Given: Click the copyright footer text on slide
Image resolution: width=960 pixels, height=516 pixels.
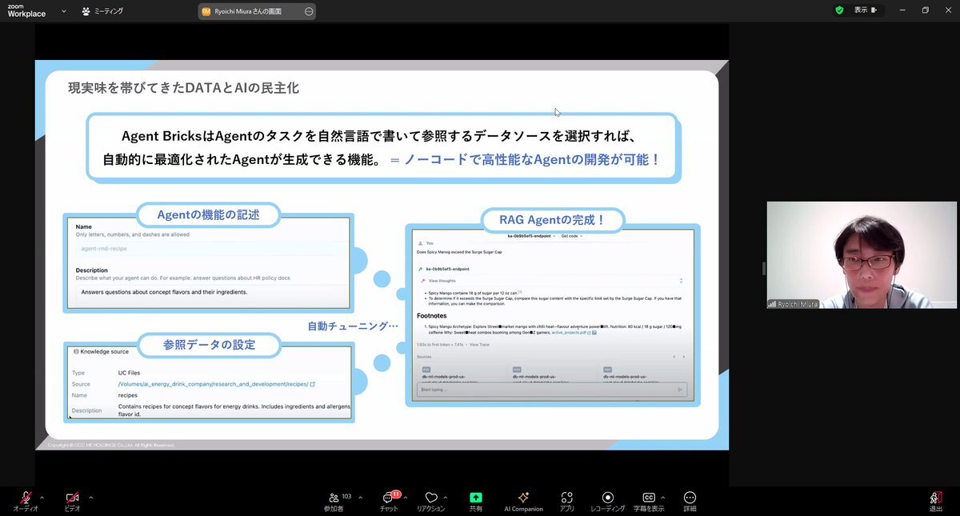Looking at the screenshot, I should tap(110, 445).
